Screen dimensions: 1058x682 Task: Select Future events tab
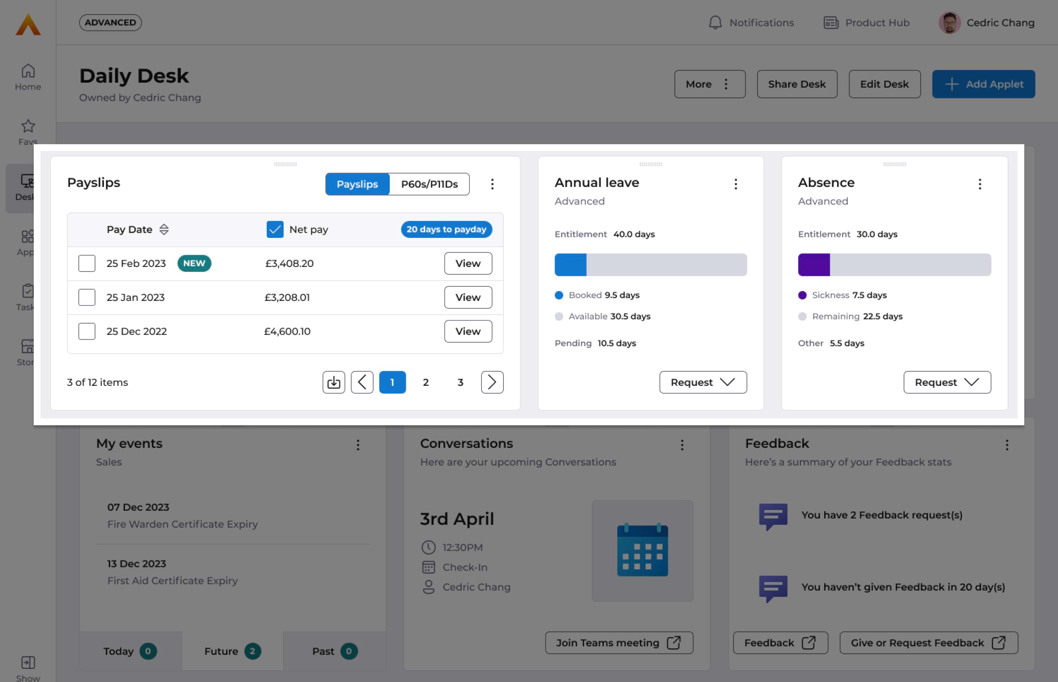pyautogui.click(x=232, y=651)
